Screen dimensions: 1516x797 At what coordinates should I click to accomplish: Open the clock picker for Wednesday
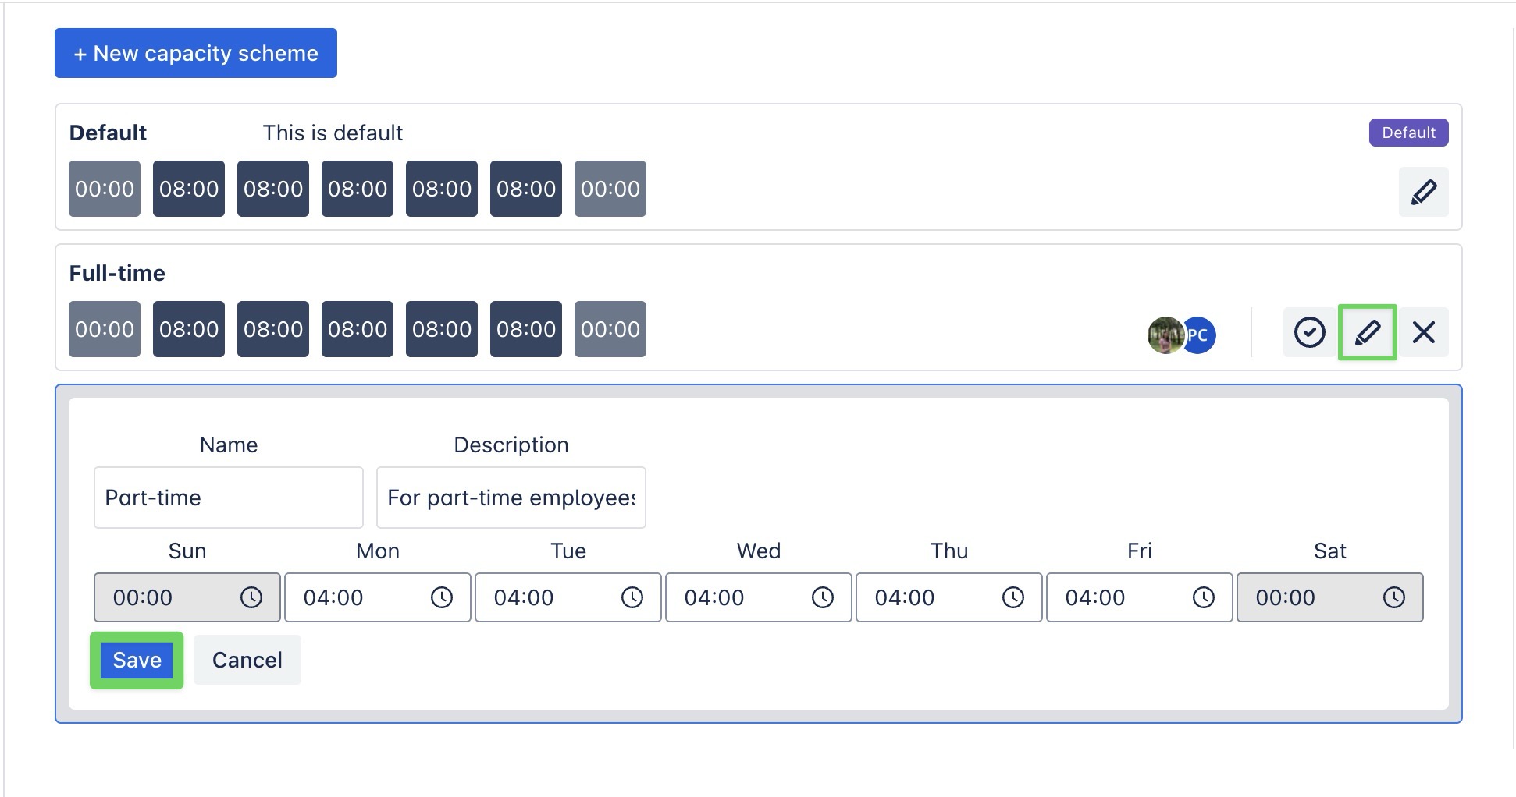(x=822, y=597)
